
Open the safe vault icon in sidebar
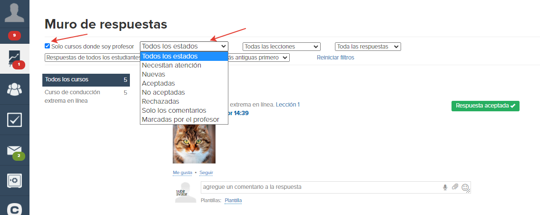pos(14,181)
